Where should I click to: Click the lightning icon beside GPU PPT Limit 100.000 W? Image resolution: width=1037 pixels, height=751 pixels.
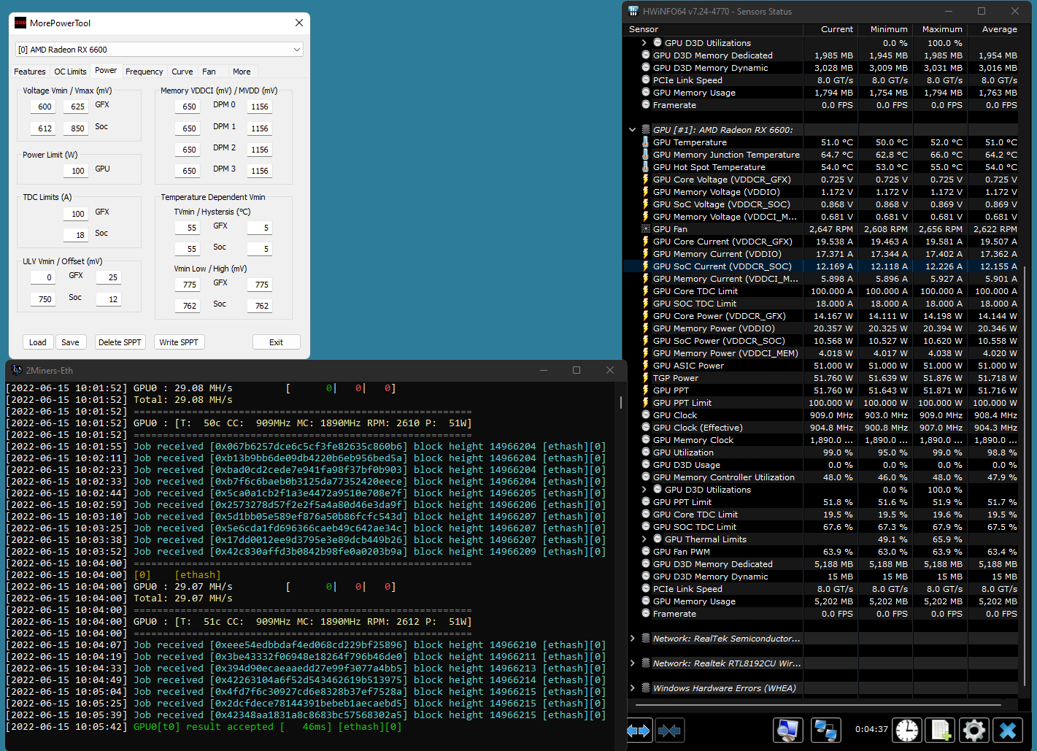click(645, 403)
